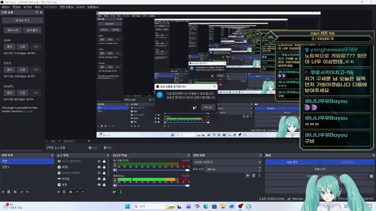Screen dimensions: 376x211
Task: Open advanced audio properties in the mixer footer
Action: click(114, 192)
